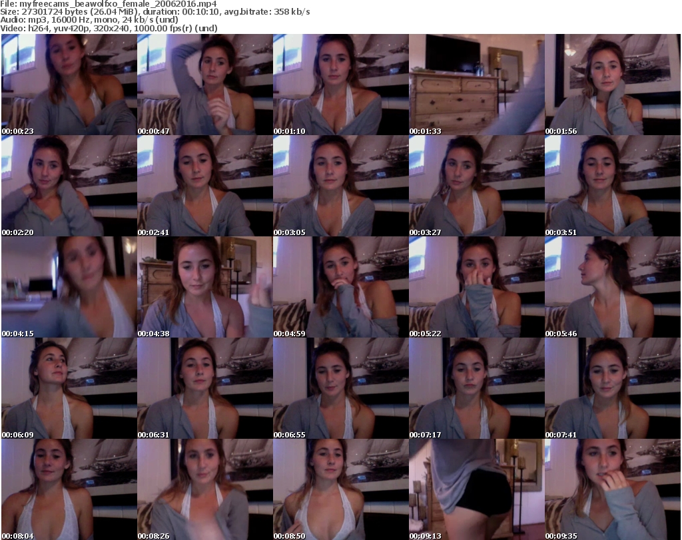Open the thumbnail marked 00:02:41
The image size is (682, 540).
(205, 186)
